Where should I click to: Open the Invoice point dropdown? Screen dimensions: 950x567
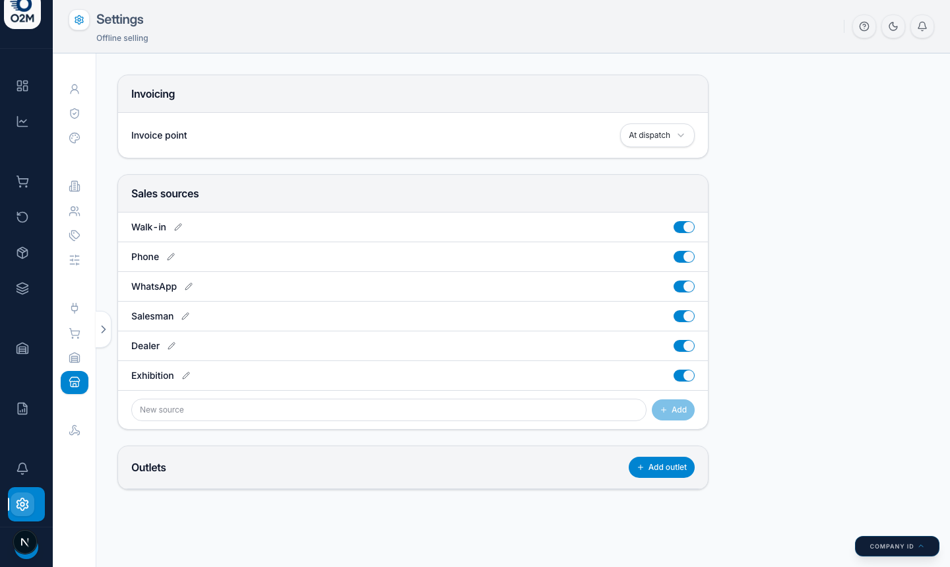pyautogui.click(x=657, y=135)
